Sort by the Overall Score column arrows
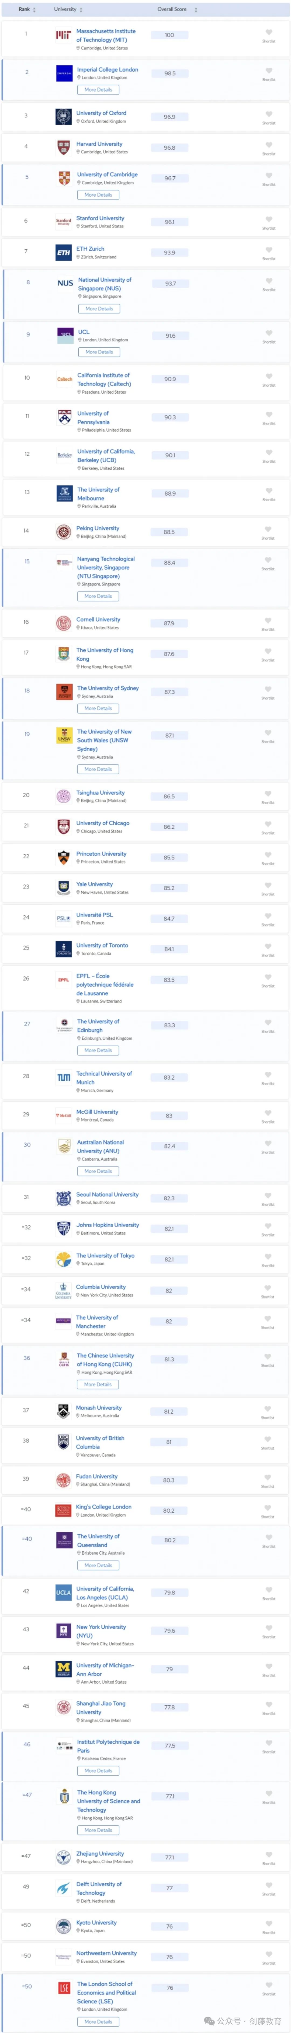This screenshot has width=291, height=2033. (196, 9)
